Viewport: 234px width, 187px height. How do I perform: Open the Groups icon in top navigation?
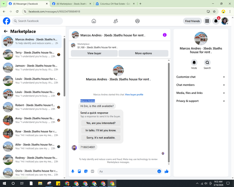pos(138,21)
